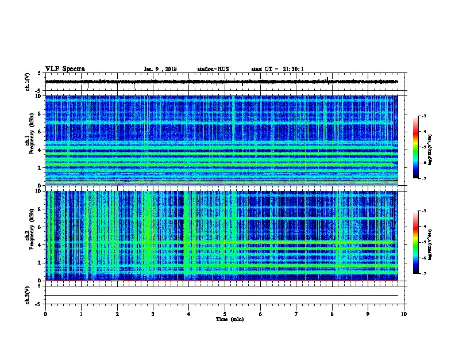455x352 pixels.
Task: Click the ch.1 spectrogram color scale bar
Action: tap(415, 147)
